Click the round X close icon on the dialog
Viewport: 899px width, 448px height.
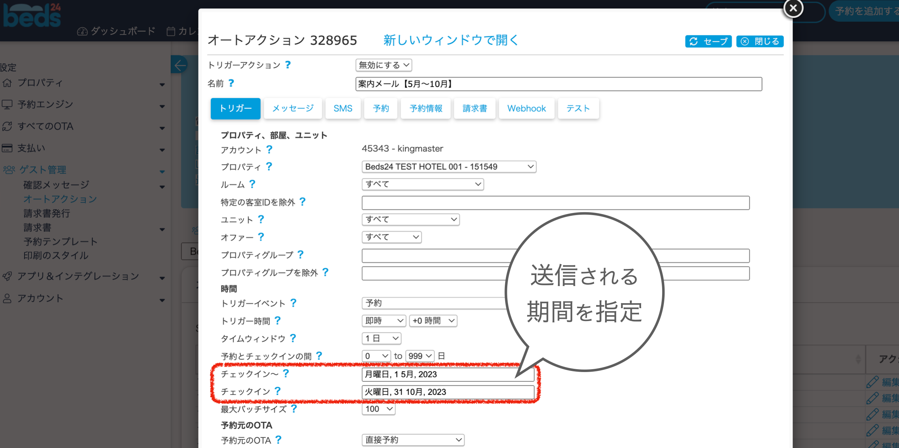tap(793, 8)
